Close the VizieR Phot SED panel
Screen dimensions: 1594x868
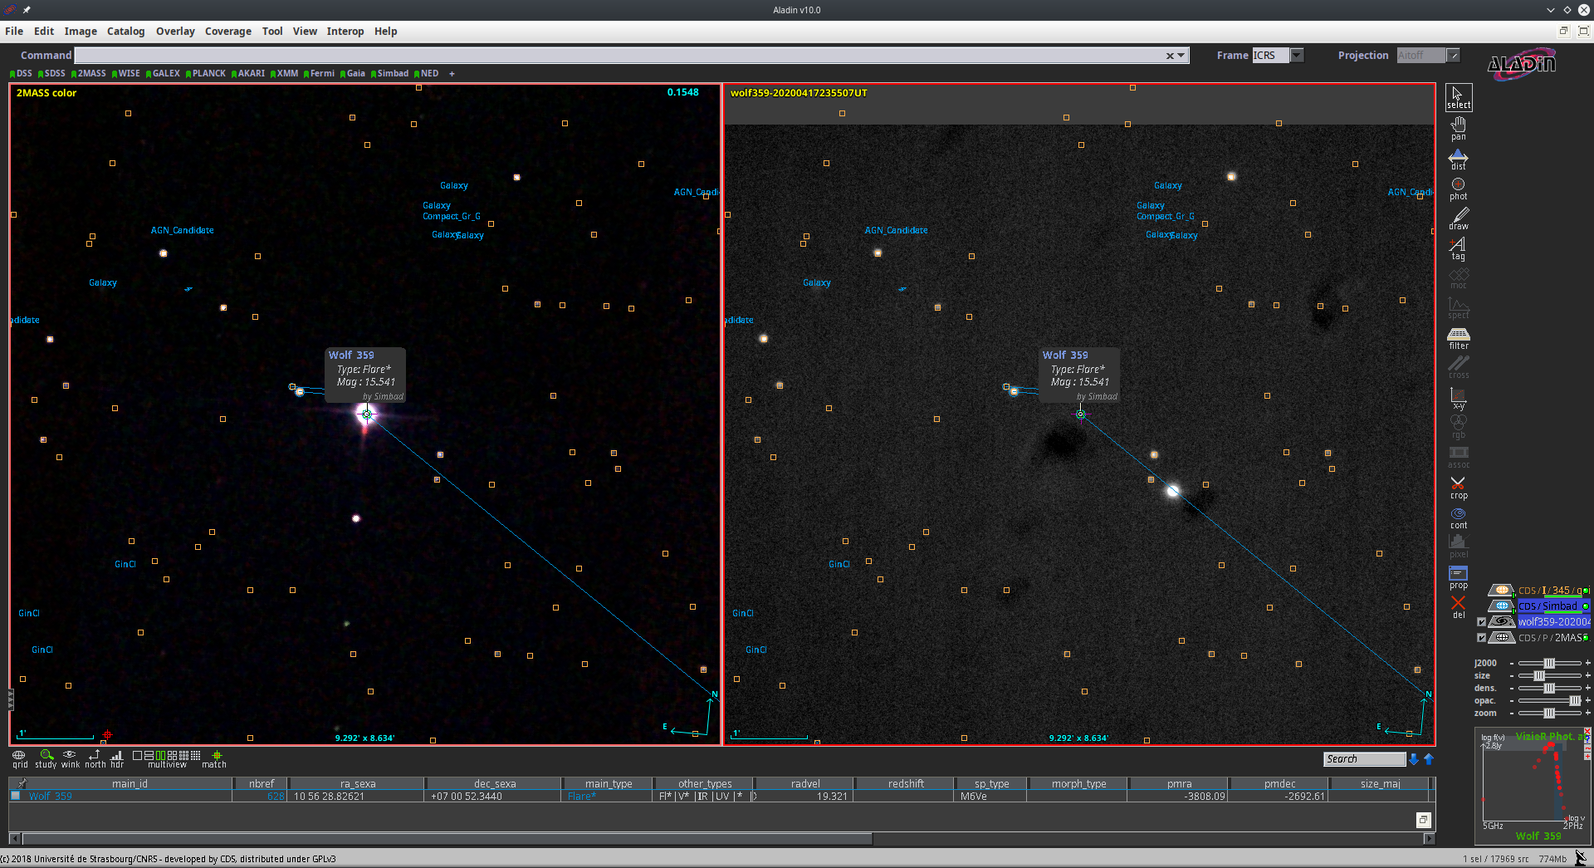pyautogui.click(x=1587, y=732)
